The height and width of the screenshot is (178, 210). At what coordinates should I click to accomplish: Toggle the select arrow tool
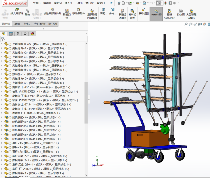[158, 3]
